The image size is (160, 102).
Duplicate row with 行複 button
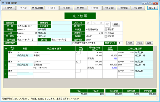(x=149, y=43)
